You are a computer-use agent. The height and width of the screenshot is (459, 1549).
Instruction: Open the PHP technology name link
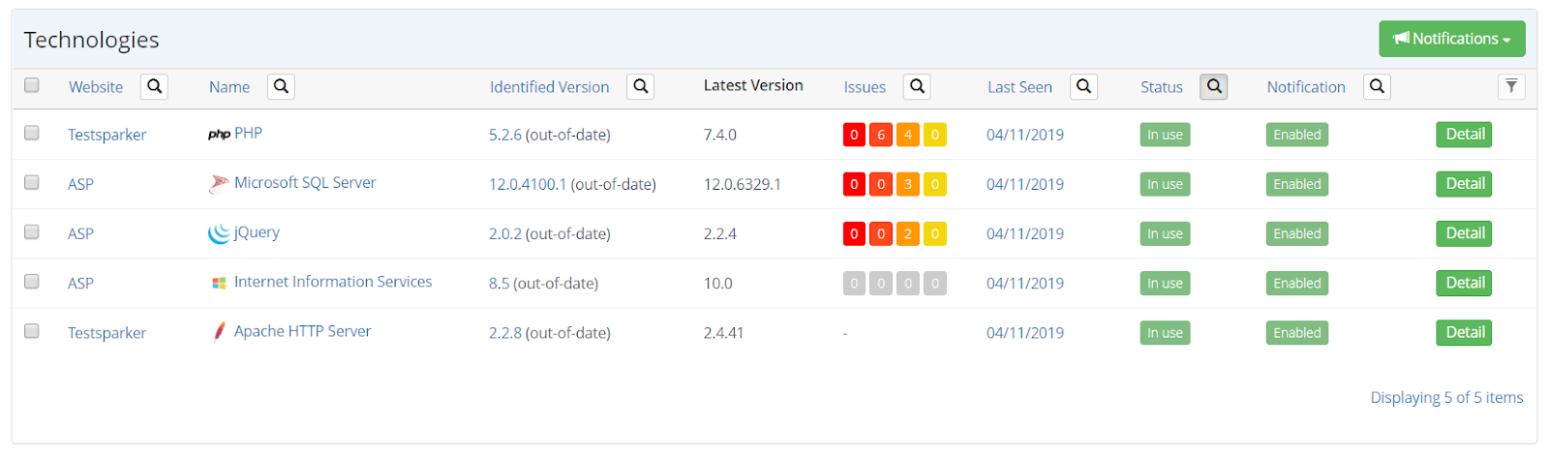pos(248,134)
